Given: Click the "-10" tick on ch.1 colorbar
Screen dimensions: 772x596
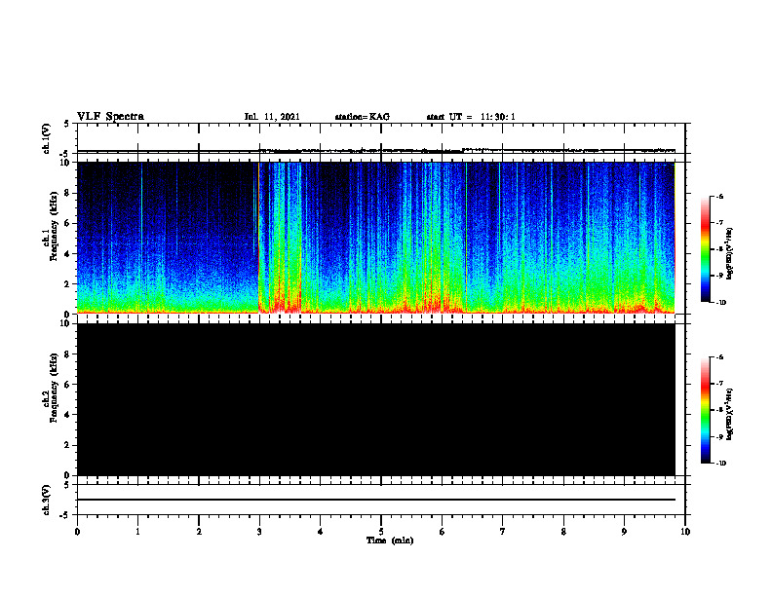Looking at the screenshot, I should [x=720, y=302].
